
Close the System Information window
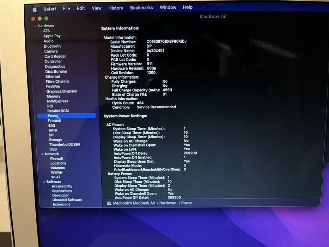pos(33,19)
